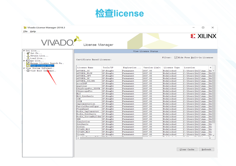Click the license table scroll-up arrow
Screen dimensions: 236x166
pos(214,71)
